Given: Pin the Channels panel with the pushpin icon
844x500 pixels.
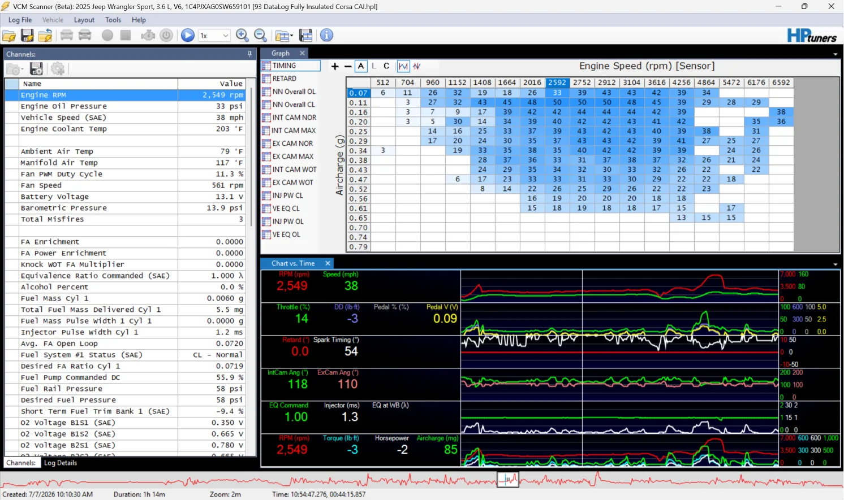Looking at the screenshot, I should (x=249, y=54).
